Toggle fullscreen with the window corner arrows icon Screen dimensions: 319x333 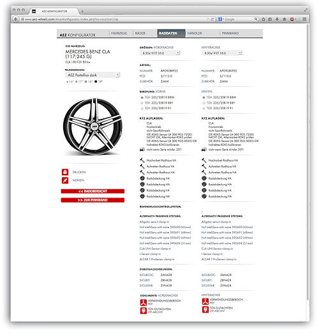coord(306,10)
